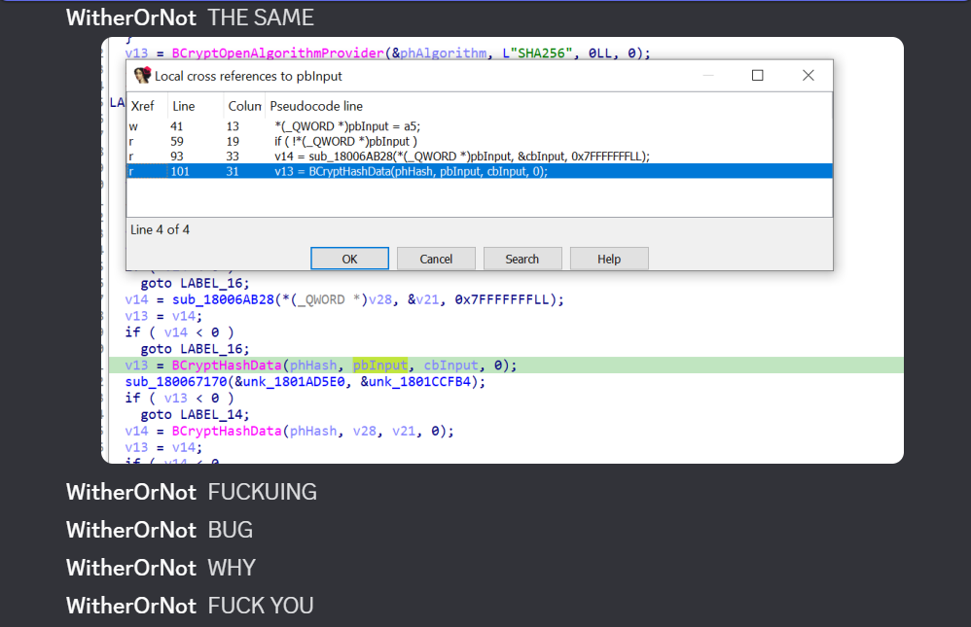
Task: Sort by the Line column header
Action: (183, 106)
